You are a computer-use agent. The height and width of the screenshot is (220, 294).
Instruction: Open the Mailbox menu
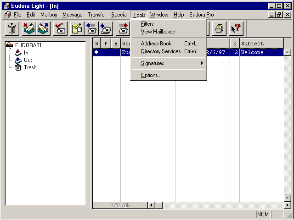49,15
